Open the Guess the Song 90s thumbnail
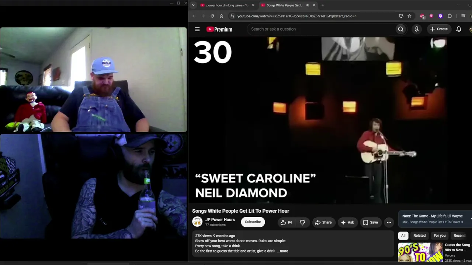Image resolution: width=472 pixels, height=265 pixels. [x=420, y=252]
